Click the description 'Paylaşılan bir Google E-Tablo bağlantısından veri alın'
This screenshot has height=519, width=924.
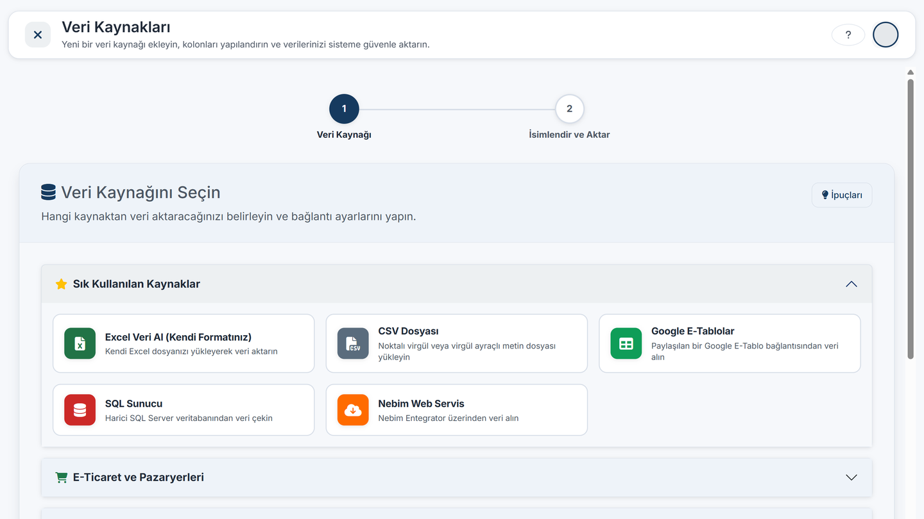[745, 351]
